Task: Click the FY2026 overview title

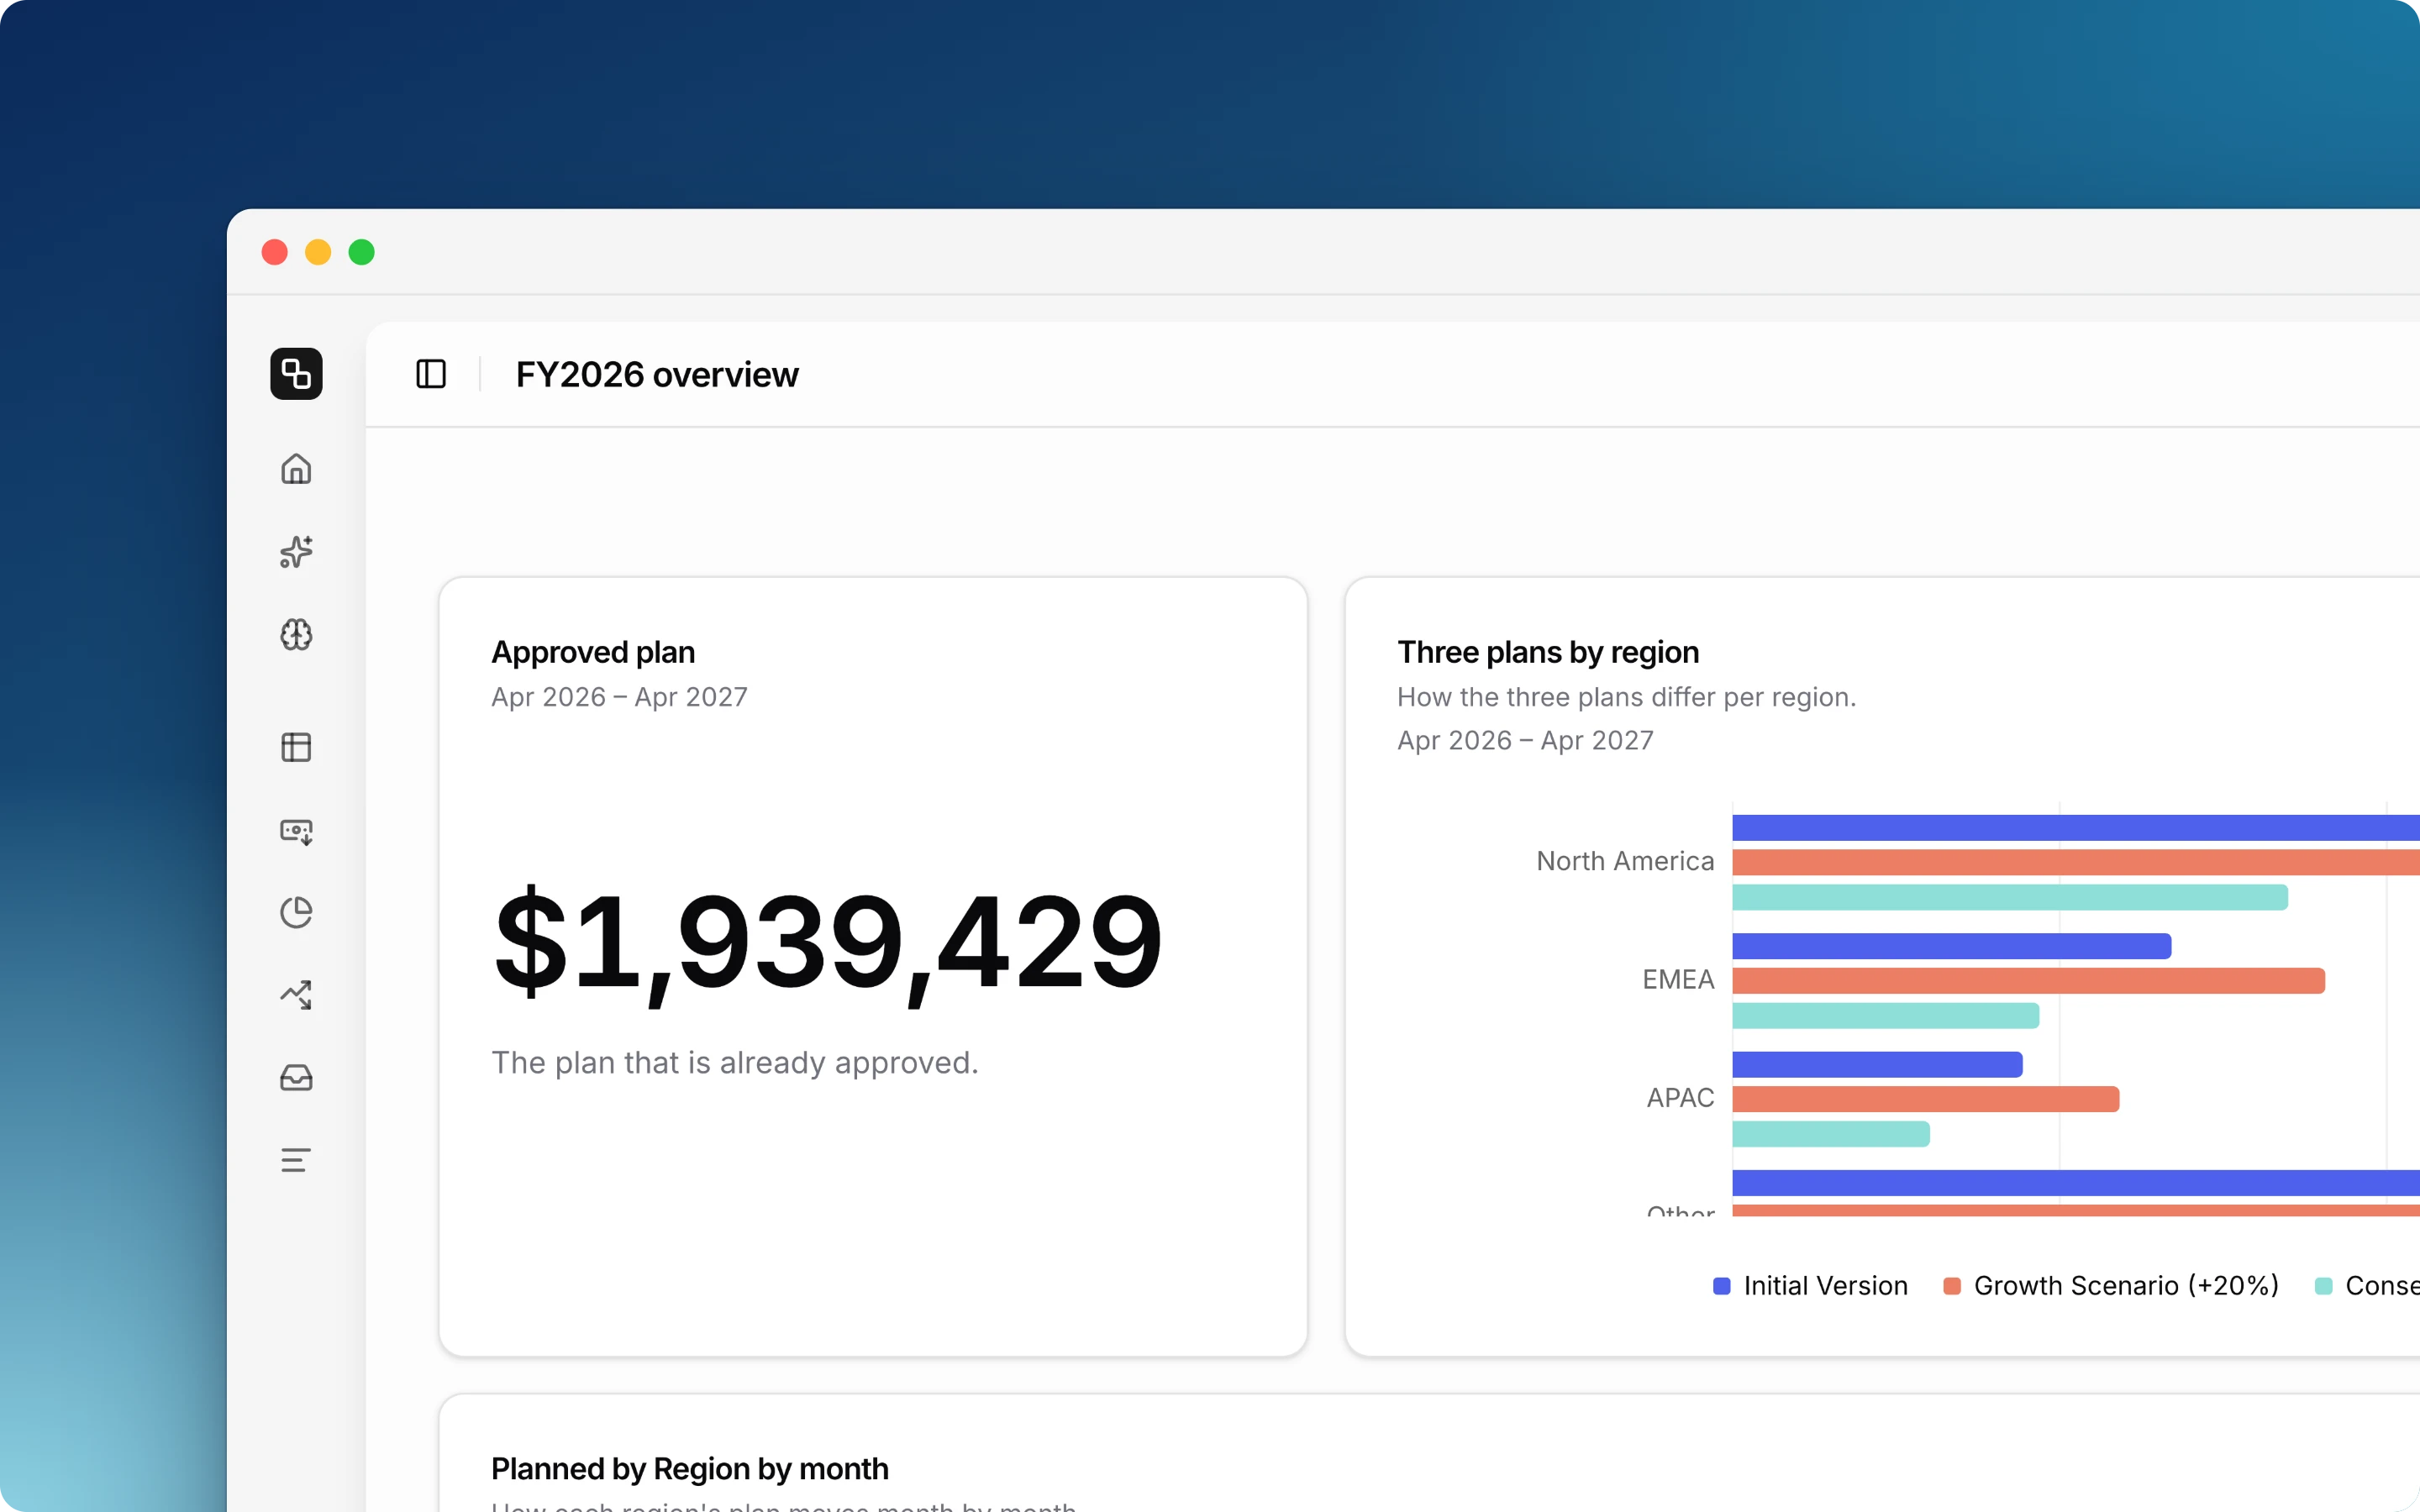Action: coord(657,375)
